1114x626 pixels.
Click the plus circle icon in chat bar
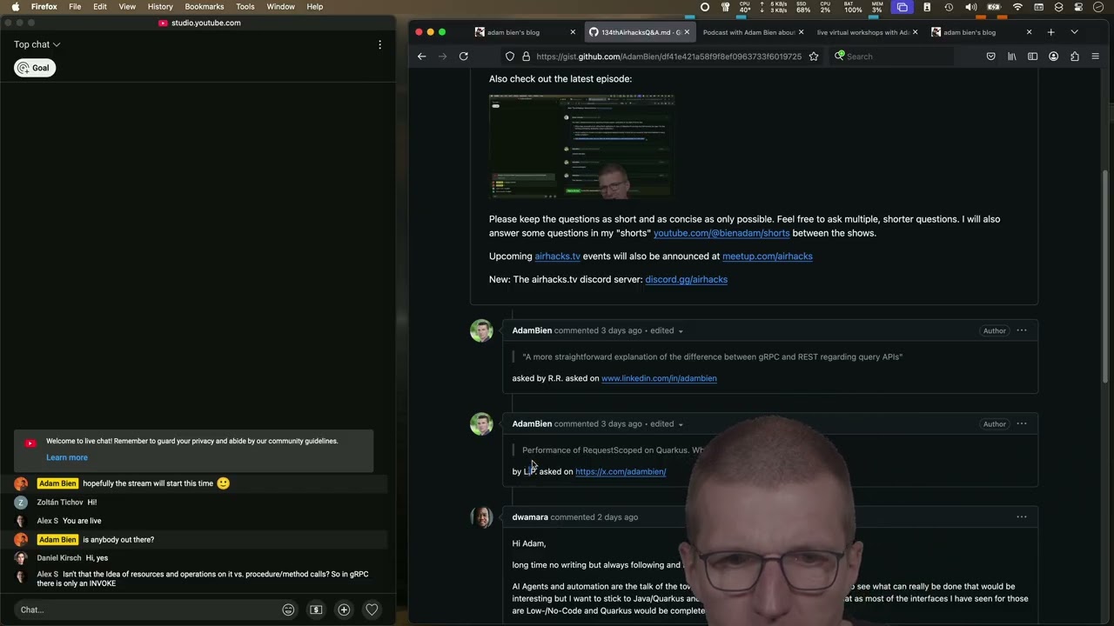point(344,609)
